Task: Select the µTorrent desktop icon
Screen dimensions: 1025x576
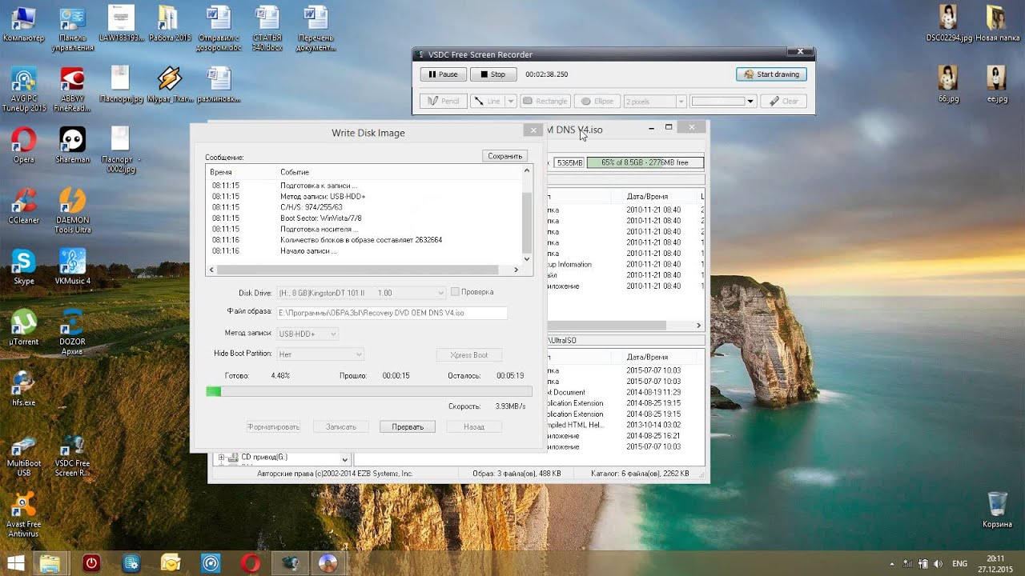Action: point(23,327)
